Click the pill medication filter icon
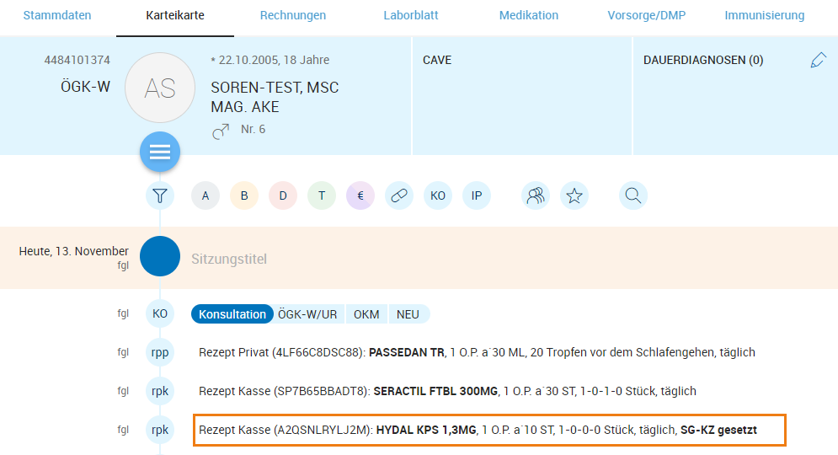Screen dimensions: 838x455 (399, 196)
